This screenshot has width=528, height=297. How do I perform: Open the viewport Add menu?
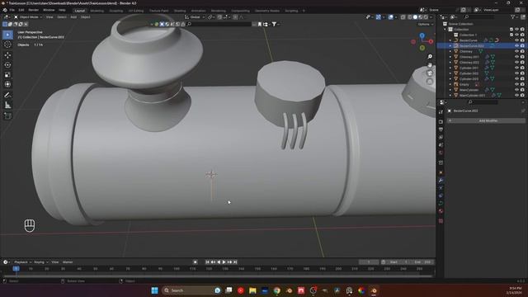pos(73,16)
